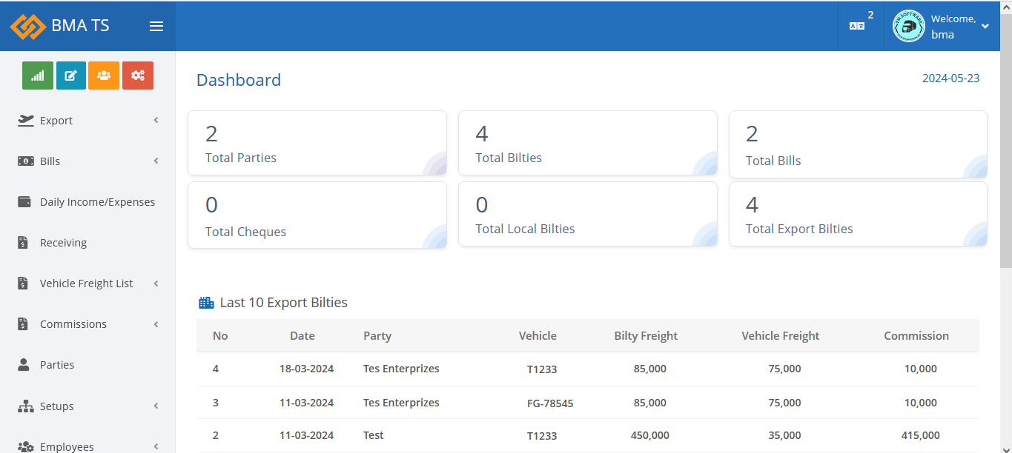Screen dimensions: 1012x453
Task: Open Daily Income/Expenses from the sidebar
Action: [x=96, y=202]
